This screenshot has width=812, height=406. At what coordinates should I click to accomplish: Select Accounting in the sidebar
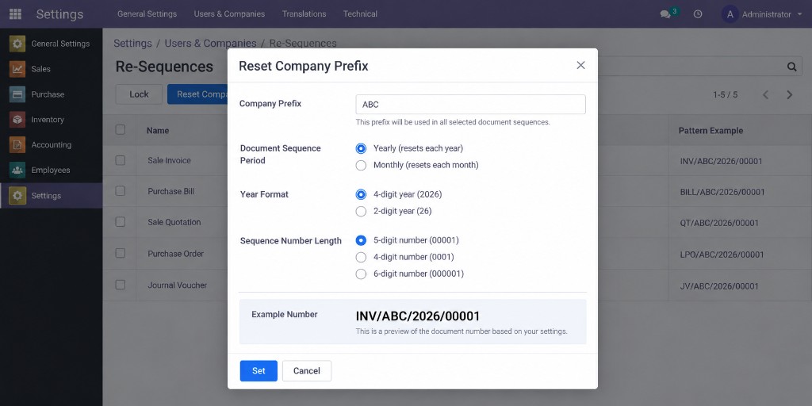(52, 145)
